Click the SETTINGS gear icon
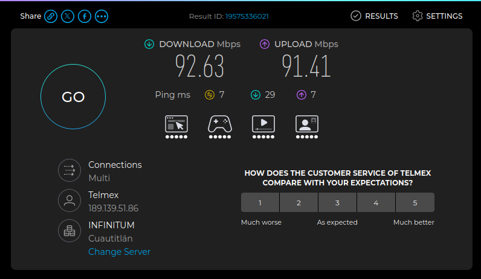 418,16
